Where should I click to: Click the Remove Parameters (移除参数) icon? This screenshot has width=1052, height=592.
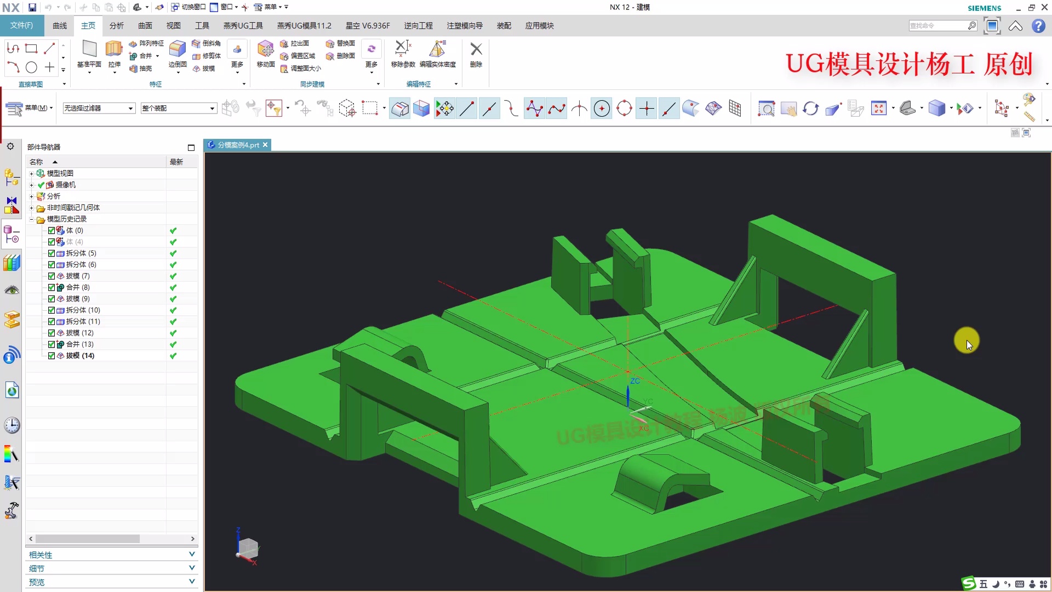click(403, 49)
